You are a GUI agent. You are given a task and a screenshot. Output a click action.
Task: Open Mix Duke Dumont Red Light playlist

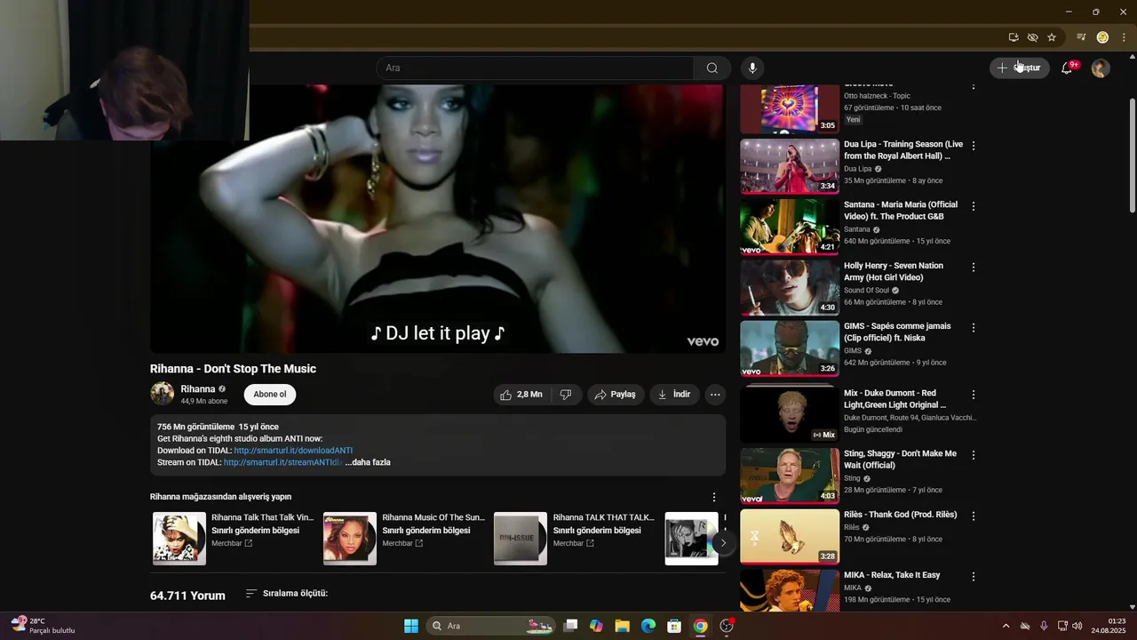click(894, 399)
